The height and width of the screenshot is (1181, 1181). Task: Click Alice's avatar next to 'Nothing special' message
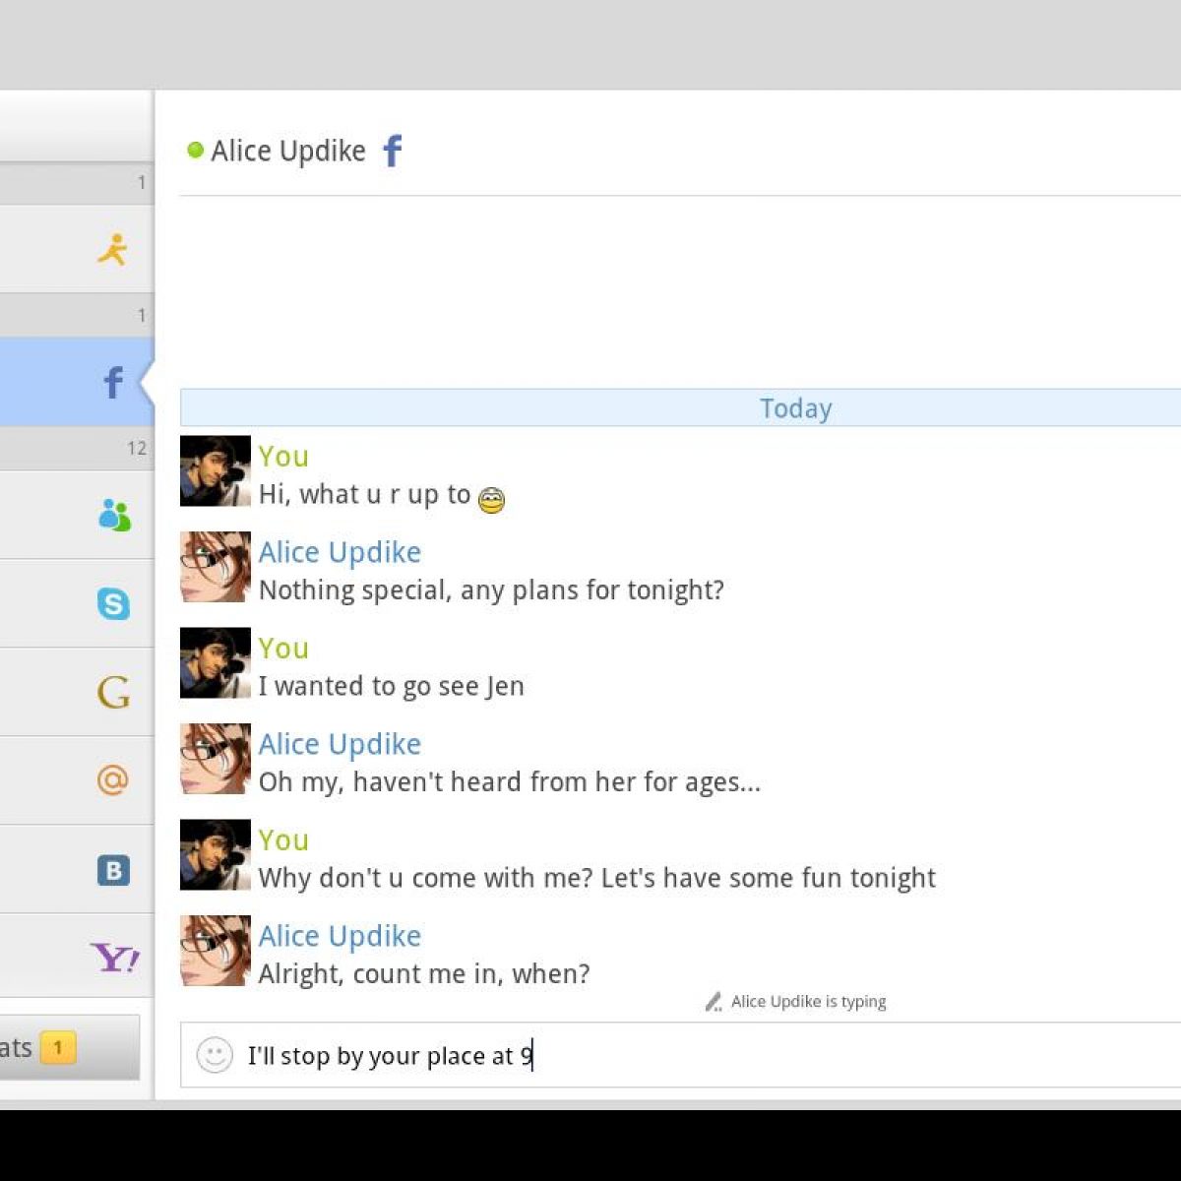(x=215, y=567)
